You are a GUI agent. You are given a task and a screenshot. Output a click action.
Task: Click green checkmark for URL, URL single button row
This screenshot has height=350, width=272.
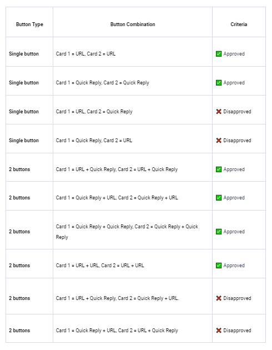(x=219, y=54)
